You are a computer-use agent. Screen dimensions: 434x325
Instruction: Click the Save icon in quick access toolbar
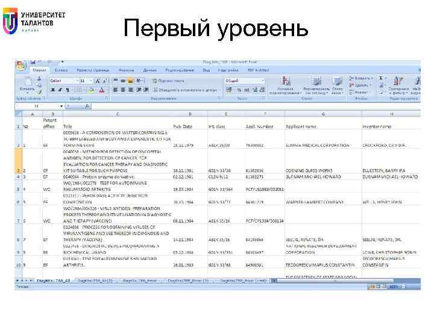tap(33, 62)
